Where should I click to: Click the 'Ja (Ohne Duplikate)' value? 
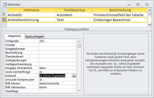tap(52, 76)
